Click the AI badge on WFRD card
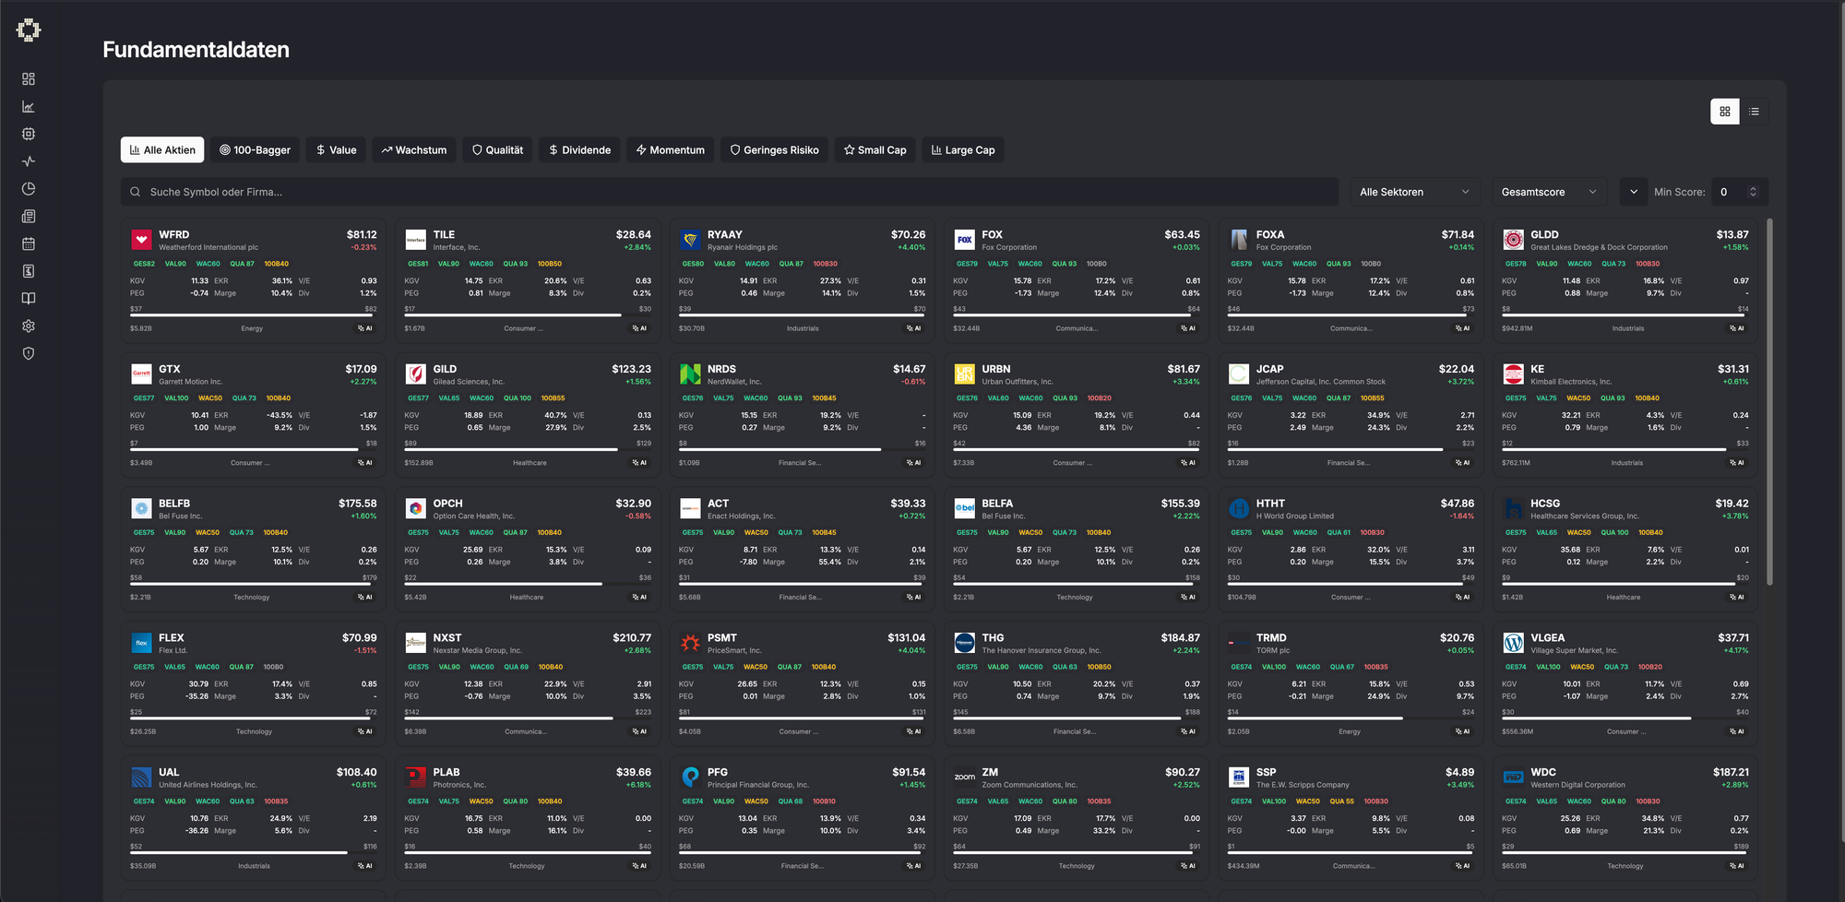This screenshot has height=902, width=1845. [366, 328]
